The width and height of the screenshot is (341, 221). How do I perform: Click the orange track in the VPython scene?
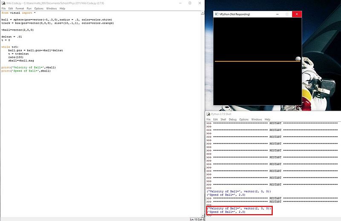pyautogui.click(x=256, y=61)
